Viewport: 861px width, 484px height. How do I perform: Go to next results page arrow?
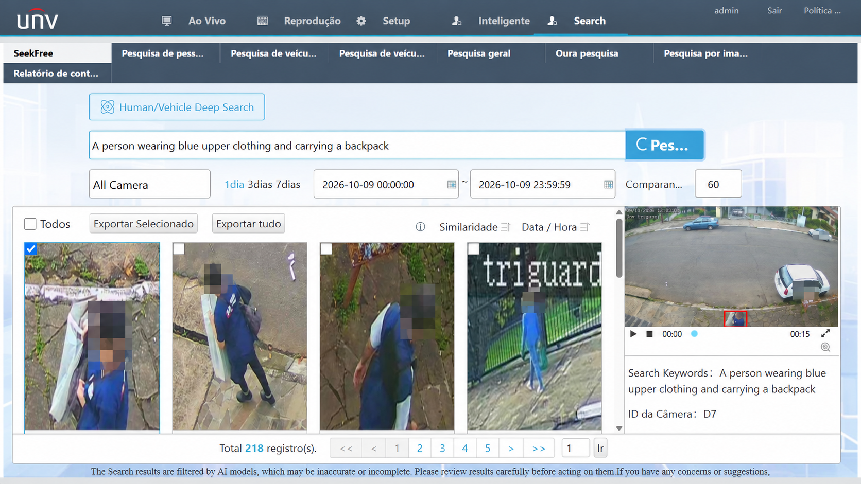click(511, 448)
